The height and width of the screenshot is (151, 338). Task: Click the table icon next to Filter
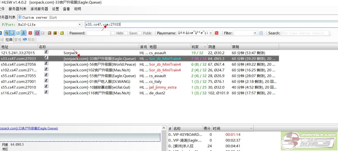261,33
